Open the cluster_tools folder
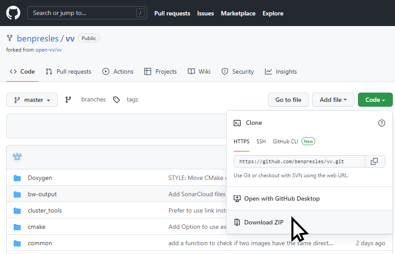 45,211
